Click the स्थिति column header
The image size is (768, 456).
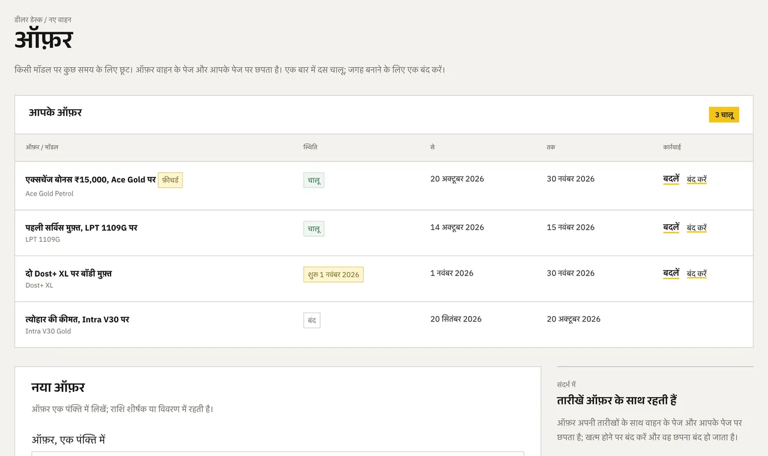coord(311,147)
